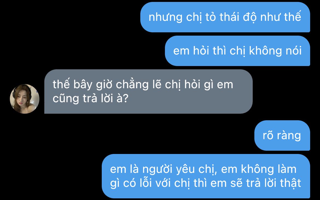Open the sender's profile picture avatar

(x=25, y=99)
